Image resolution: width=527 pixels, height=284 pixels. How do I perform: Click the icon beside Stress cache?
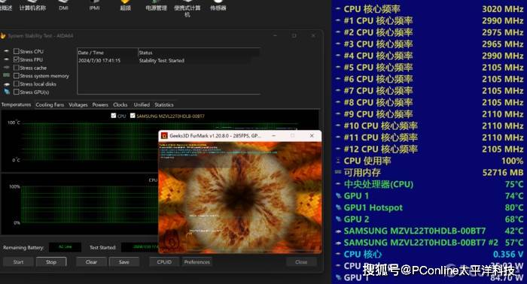click(6, 68)
